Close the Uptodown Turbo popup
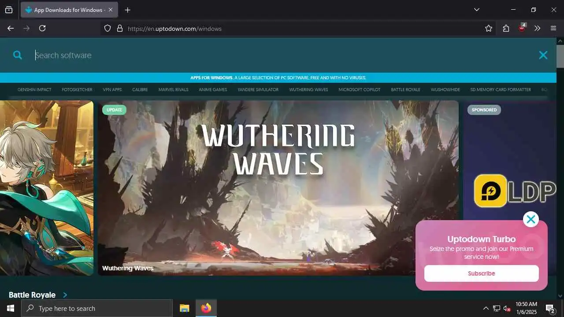Viewport: 564px width, 317px height. (531, 219)
